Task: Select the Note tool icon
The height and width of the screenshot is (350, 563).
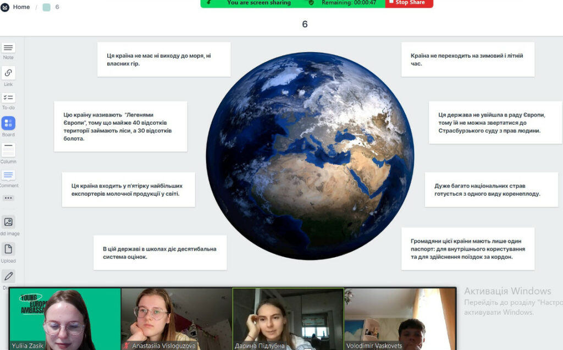Action: [8, 48]
